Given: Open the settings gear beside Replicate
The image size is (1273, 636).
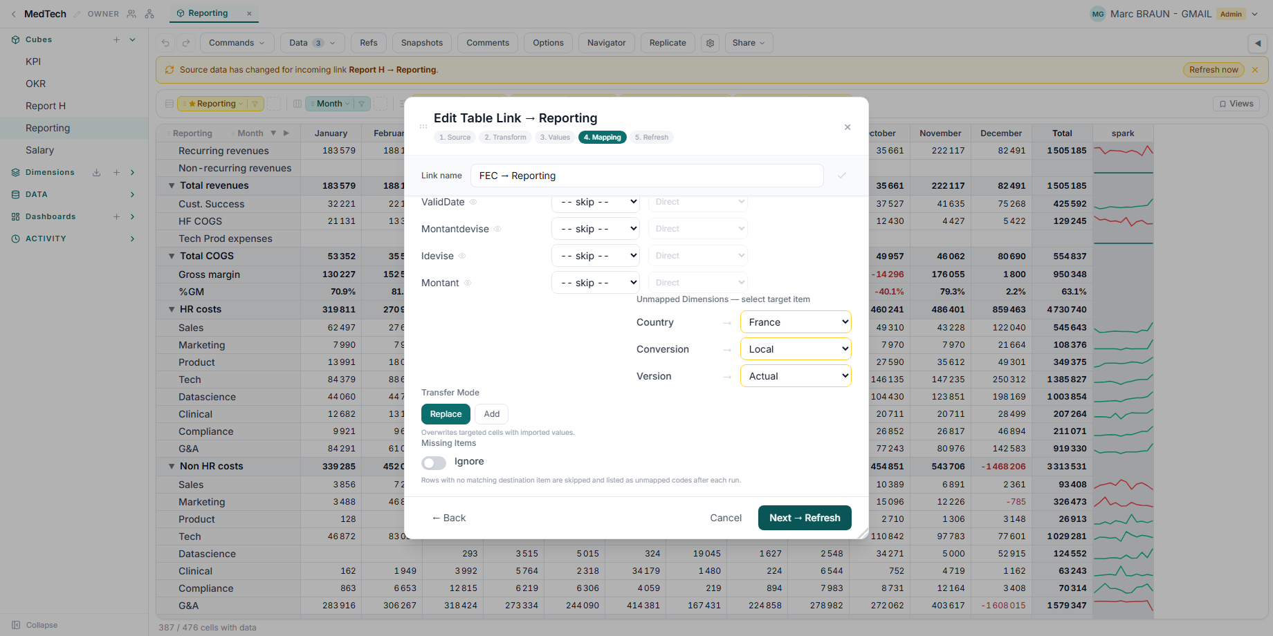Looking at the screenshot, I should click(x=710, y=43).
